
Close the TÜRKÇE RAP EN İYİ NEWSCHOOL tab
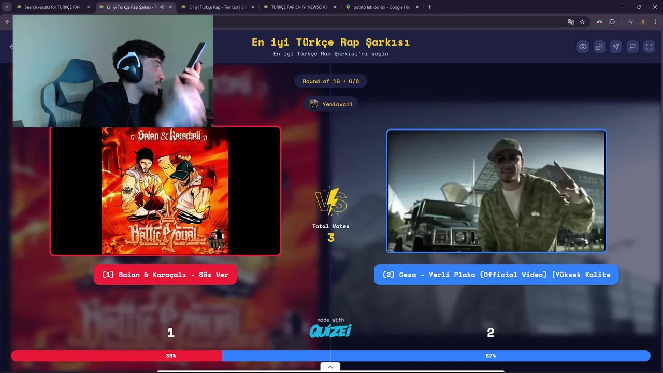[x=335, y=7]
